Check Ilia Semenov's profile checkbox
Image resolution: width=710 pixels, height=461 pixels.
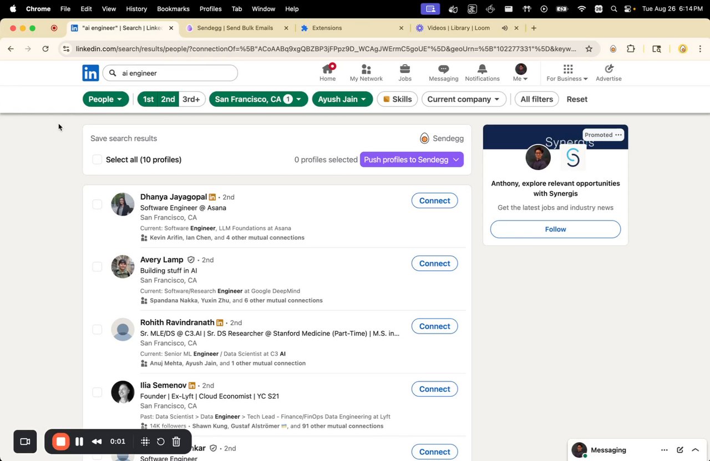point(97,392)
